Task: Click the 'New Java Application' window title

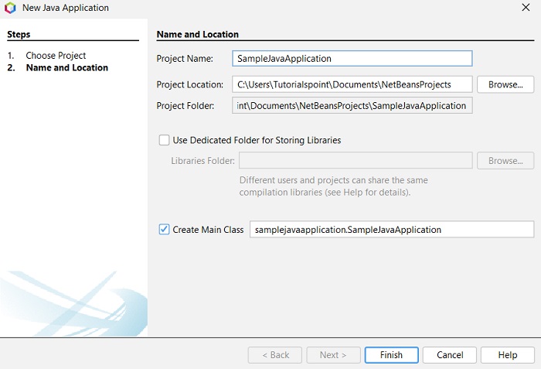Action: click(x=66, y=8)
